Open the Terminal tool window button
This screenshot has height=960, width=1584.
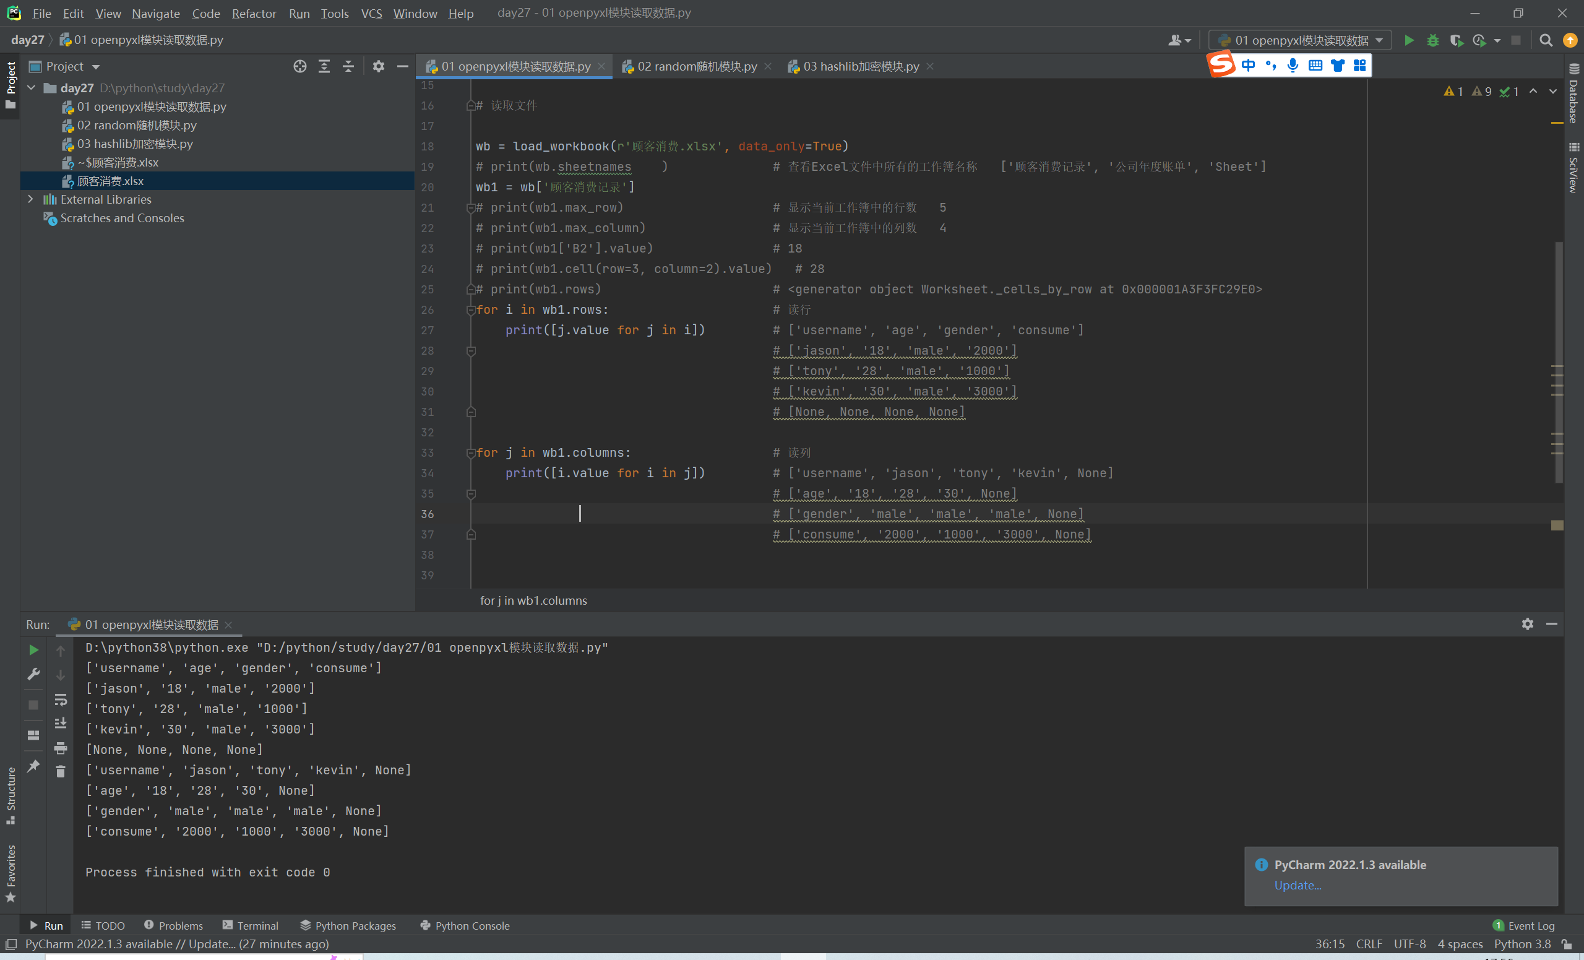250,925
